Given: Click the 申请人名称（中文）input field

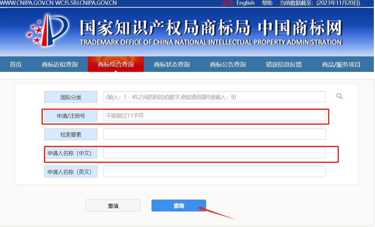Looking at the screenshot, I should [x=214, y=153].
